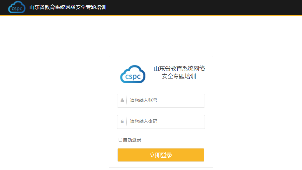This screenshot has height=170, width=302.
Task: Click the 自动登录 label text
Action: pyautogui.click(x=132, y=140)
